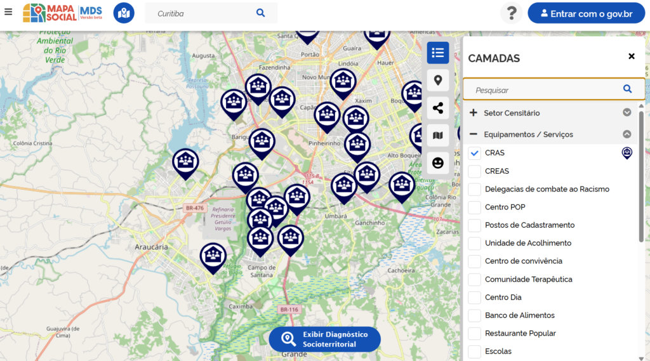
Task: Click the Pesquisar layers search field
Action: [x=554, y=89]
